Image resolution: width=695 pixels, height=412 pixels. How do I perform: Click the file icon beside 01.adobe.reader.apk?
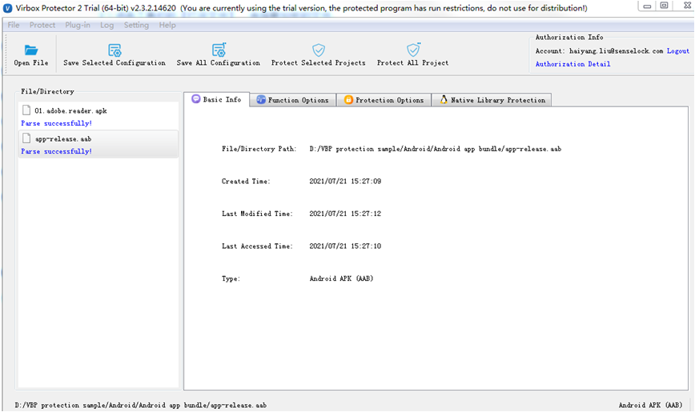[x=26, y=110]
